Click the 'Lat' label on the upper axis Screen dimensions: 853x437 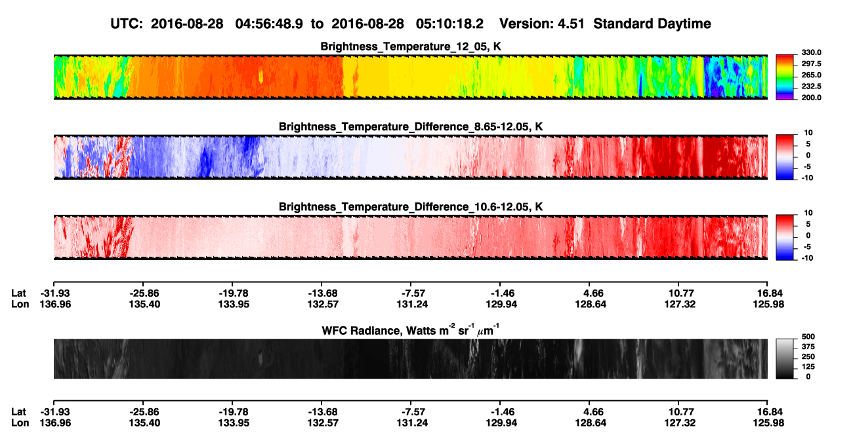click(19, 293)
